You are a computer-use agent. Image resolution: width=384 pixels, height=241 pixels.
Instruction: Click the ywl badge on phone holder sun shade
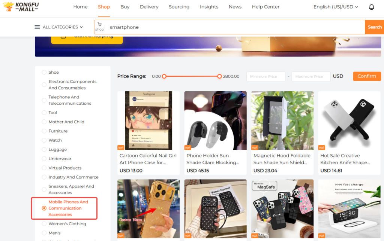tap(188, 147)
